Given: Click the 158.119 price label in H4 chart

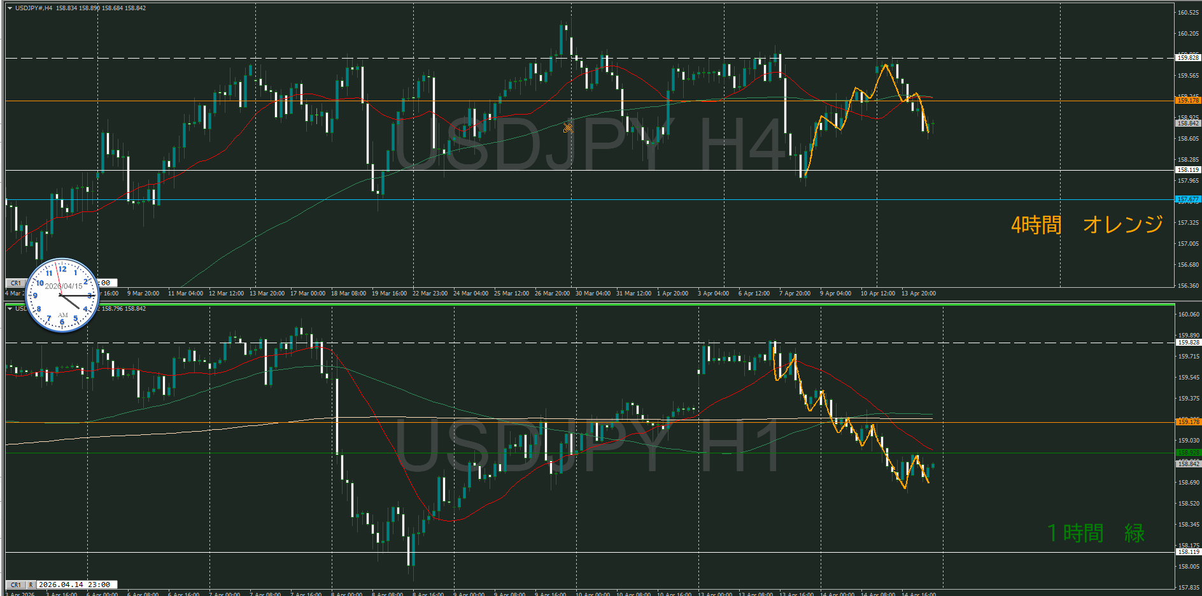Looking at the screenshot, I should coord(1187,170).
